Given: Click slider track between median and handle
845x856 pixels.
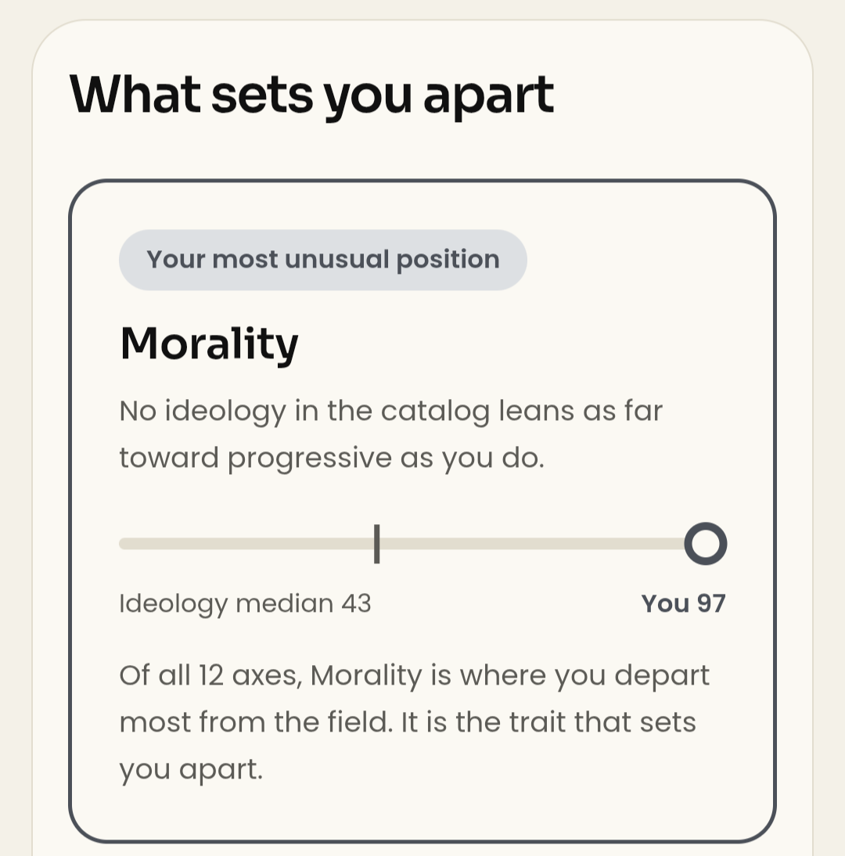Looking at the screenshot, I should 532,544.
